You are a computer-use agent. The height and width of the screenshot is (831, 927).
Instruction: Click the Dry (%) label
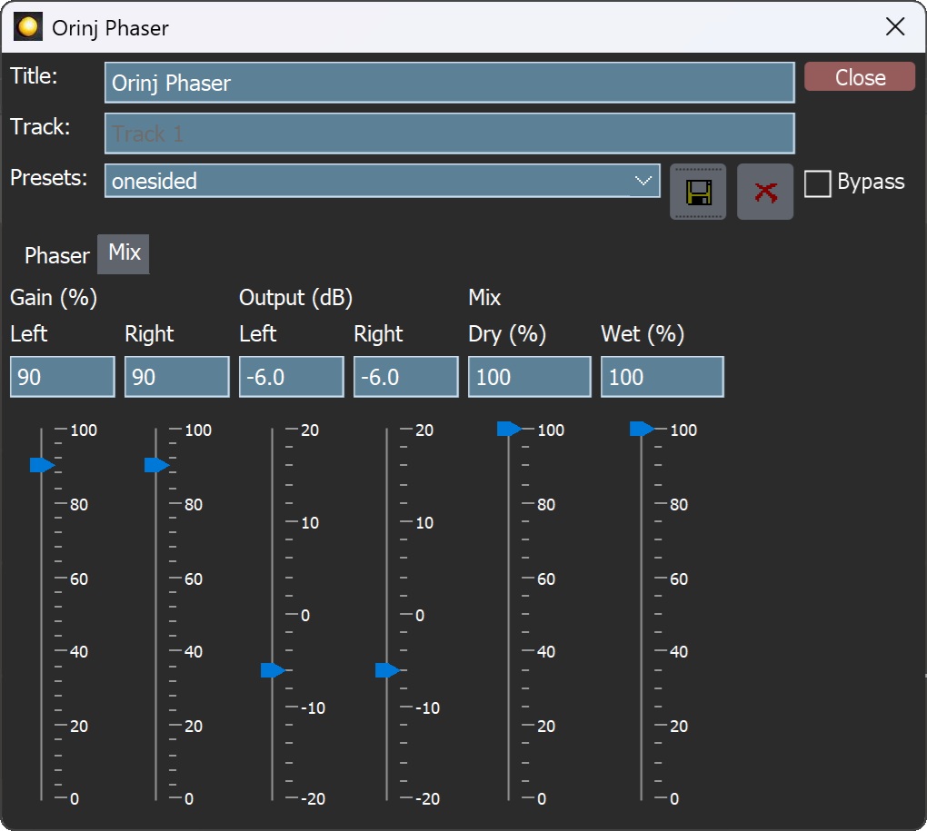pyautogui.click(x=507, y=334)
